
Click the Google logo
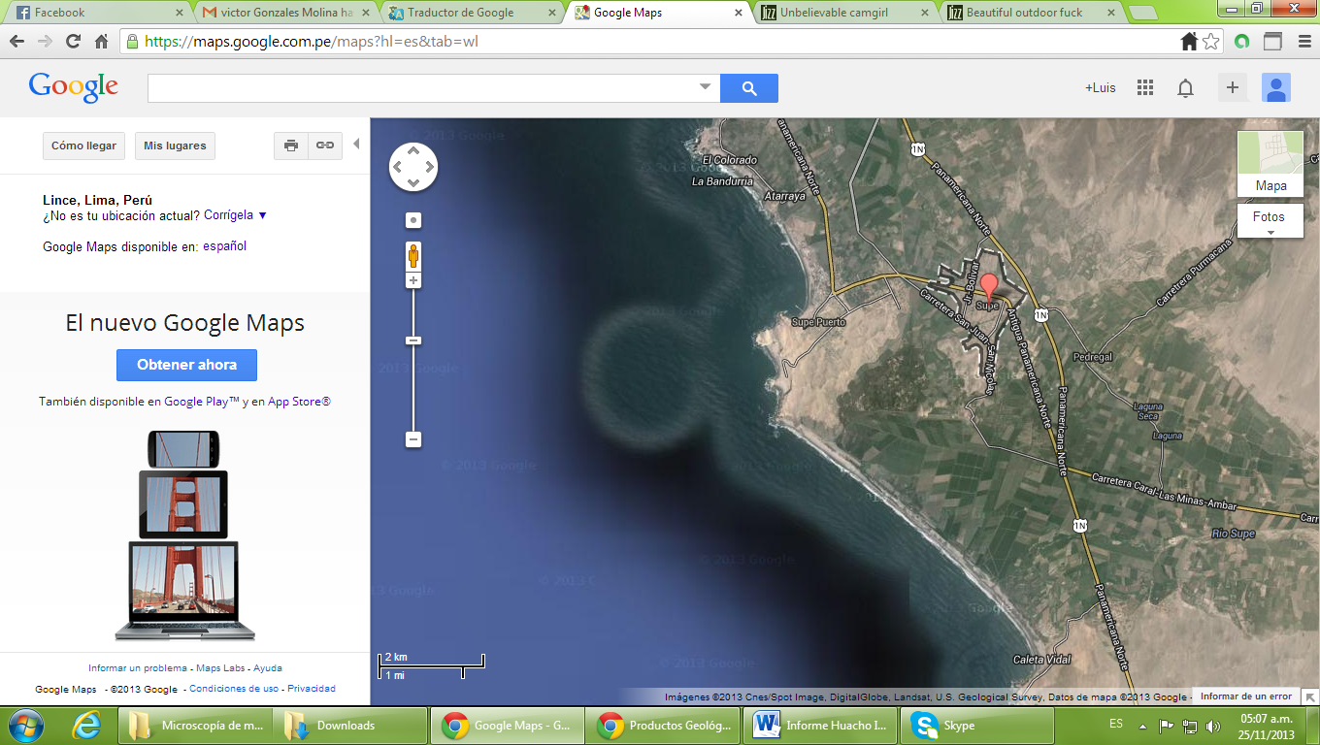74,87
